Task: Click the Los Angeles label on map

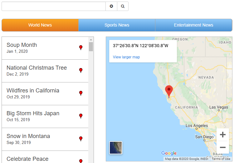Action: [x=197, y=126]
